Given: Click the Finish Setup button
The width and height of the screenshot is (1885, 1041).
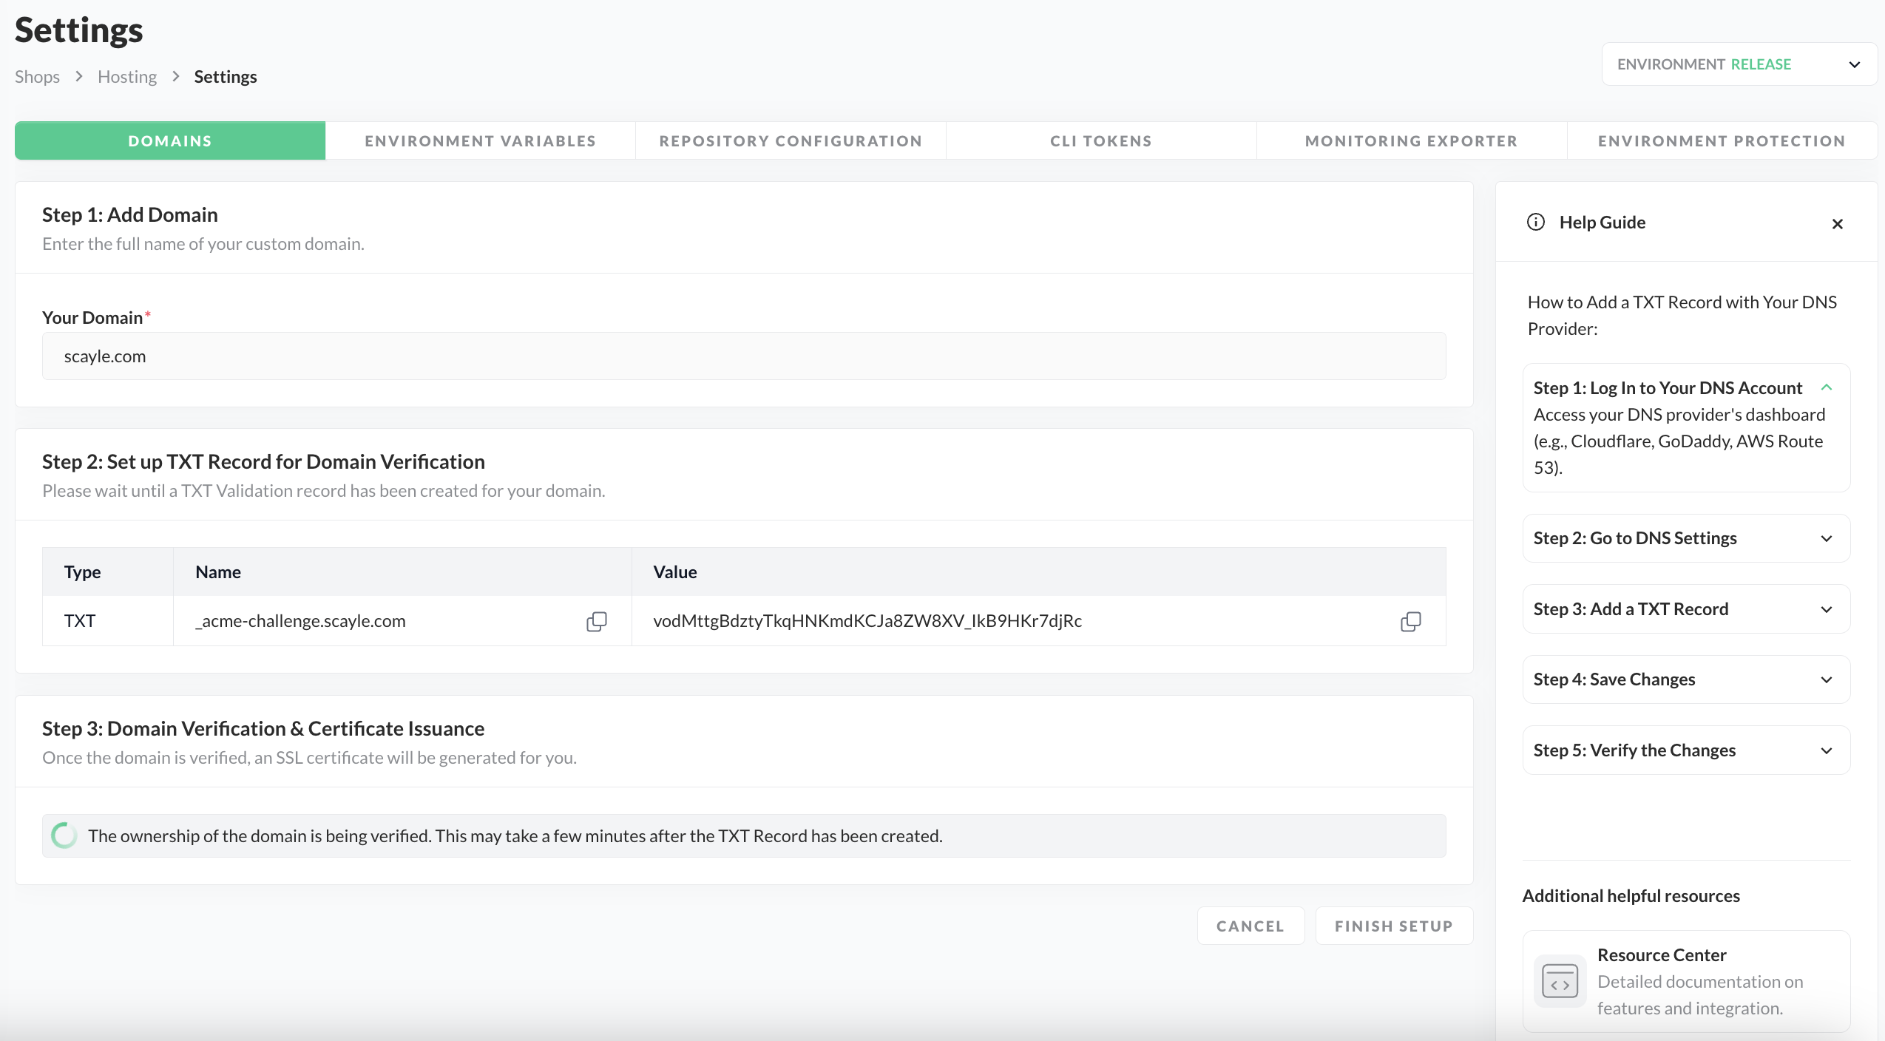Looking at the screenshot, I should click(x=1393, y=926).
